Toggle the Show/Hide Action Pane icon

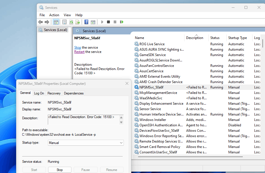(93, 22)
